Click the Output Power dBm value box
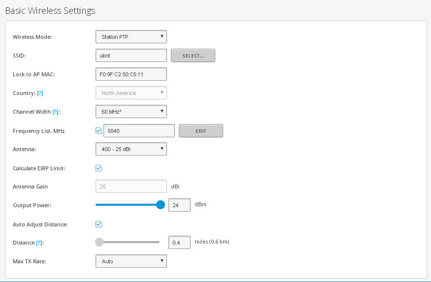 point(179,205)
